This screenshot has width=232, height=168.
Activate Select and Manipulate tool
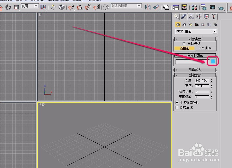tap(53, 7)
